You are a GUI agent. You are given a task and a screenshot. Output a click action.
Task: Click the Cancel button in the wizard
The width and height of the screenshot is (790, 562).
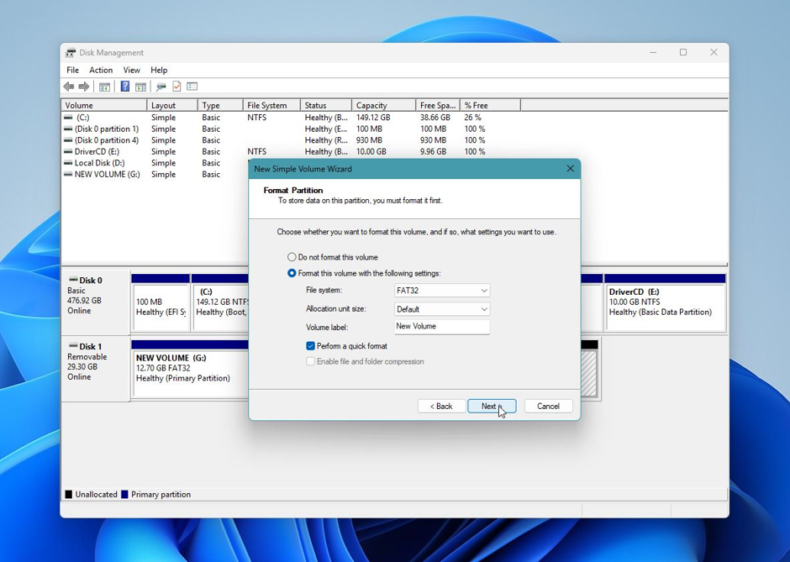pyautogui.click(x=548, y=406)
